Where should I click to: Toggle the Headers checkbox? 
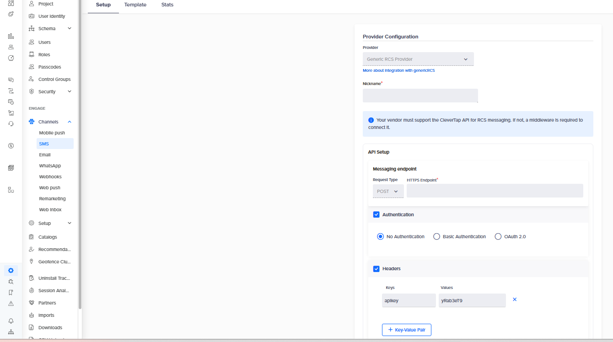[x=376, y=269]
